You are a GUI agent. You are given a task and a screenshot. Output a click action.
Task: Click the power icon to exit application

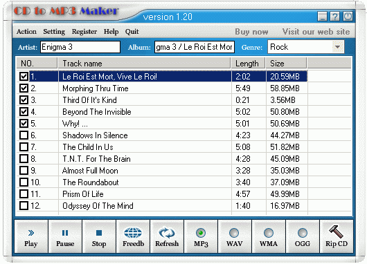[x=348, y=17]
